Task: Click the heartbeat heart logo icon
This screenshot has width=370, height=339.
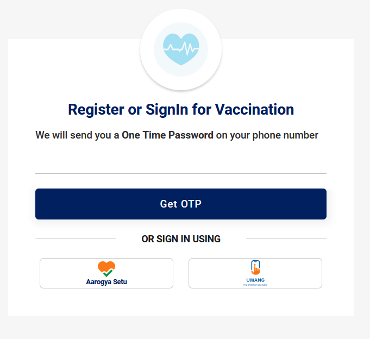Action: (181, 49)
